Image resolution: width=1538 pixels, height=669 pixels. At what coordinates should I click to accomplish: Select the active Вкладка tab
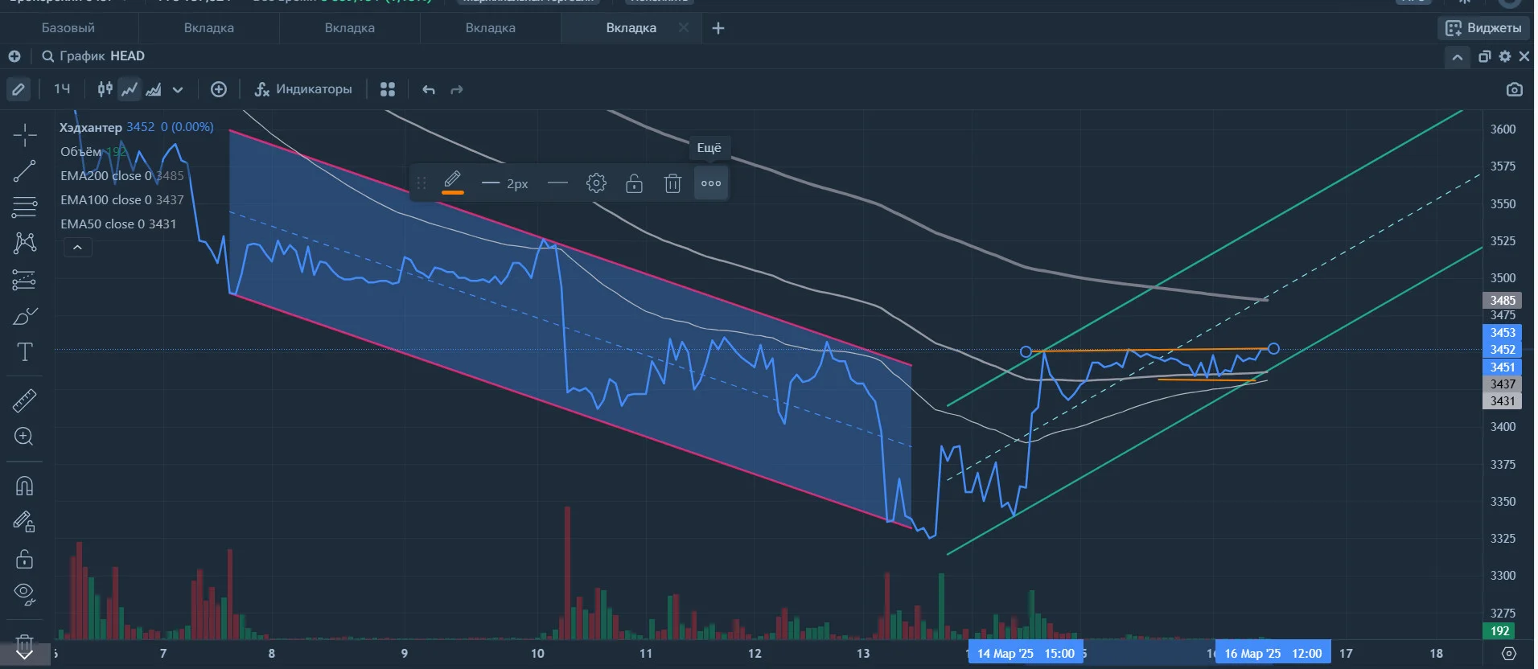pos(631,28)
